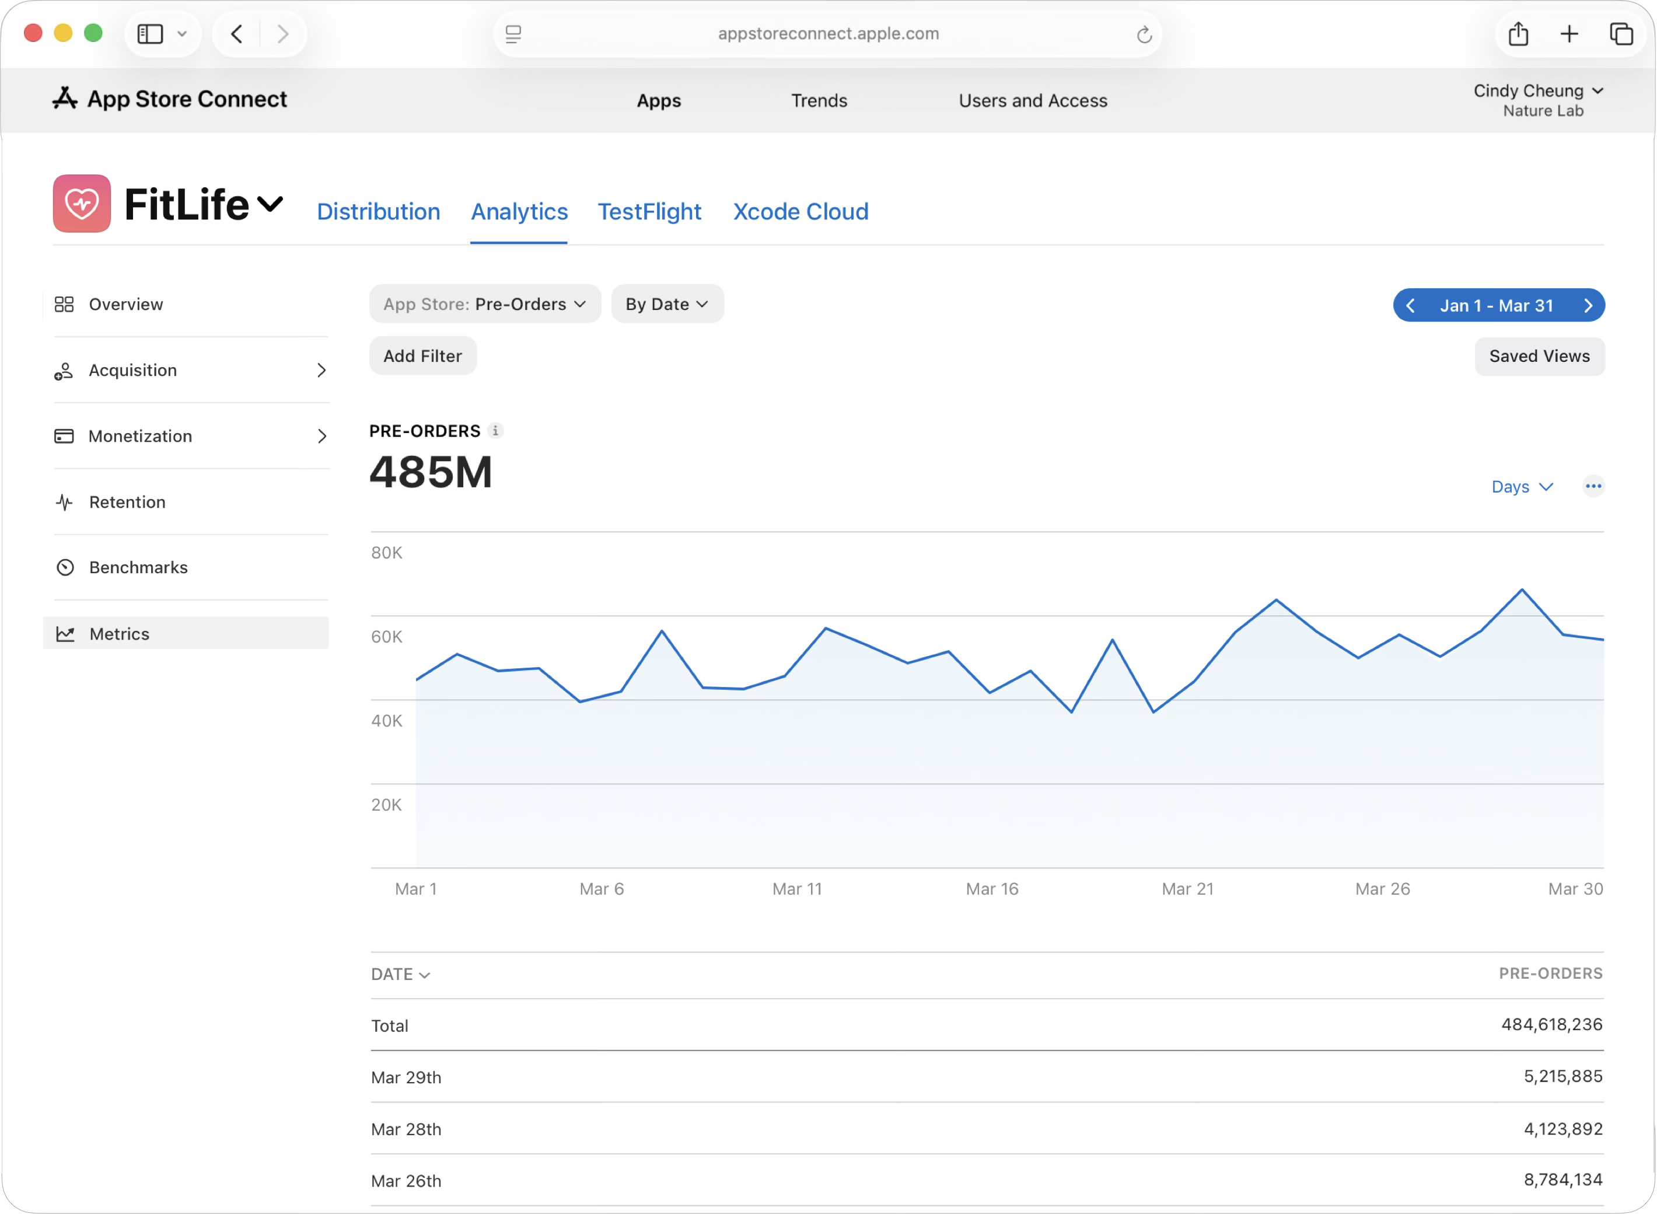Image resolution: width=1657 pixels, height=1214 pixels.
Task: Show the tab overview icon
Action: [x=1620, y=34]
